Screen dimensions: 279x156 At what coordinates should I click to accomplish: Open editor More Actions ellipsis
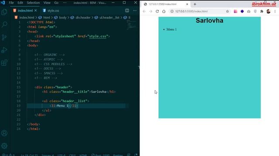coord(135,10)
